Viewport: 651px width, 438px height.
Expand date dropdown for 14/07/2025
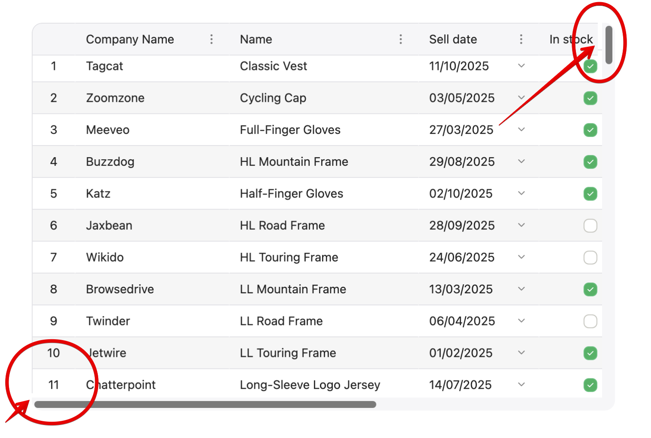click(x=521, y=384)
